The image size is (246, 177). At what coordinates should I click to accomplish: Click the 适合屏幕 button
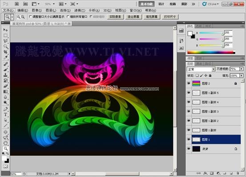pyautogui.click(x=133, y=17)
